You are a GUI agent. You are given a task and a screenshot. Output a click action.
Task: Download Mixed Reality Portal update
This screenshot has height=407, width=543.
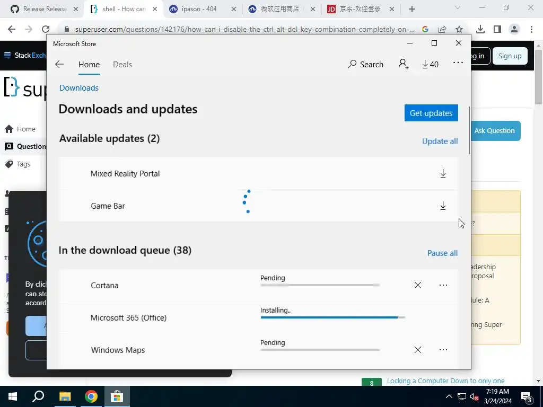coord(443,173)
